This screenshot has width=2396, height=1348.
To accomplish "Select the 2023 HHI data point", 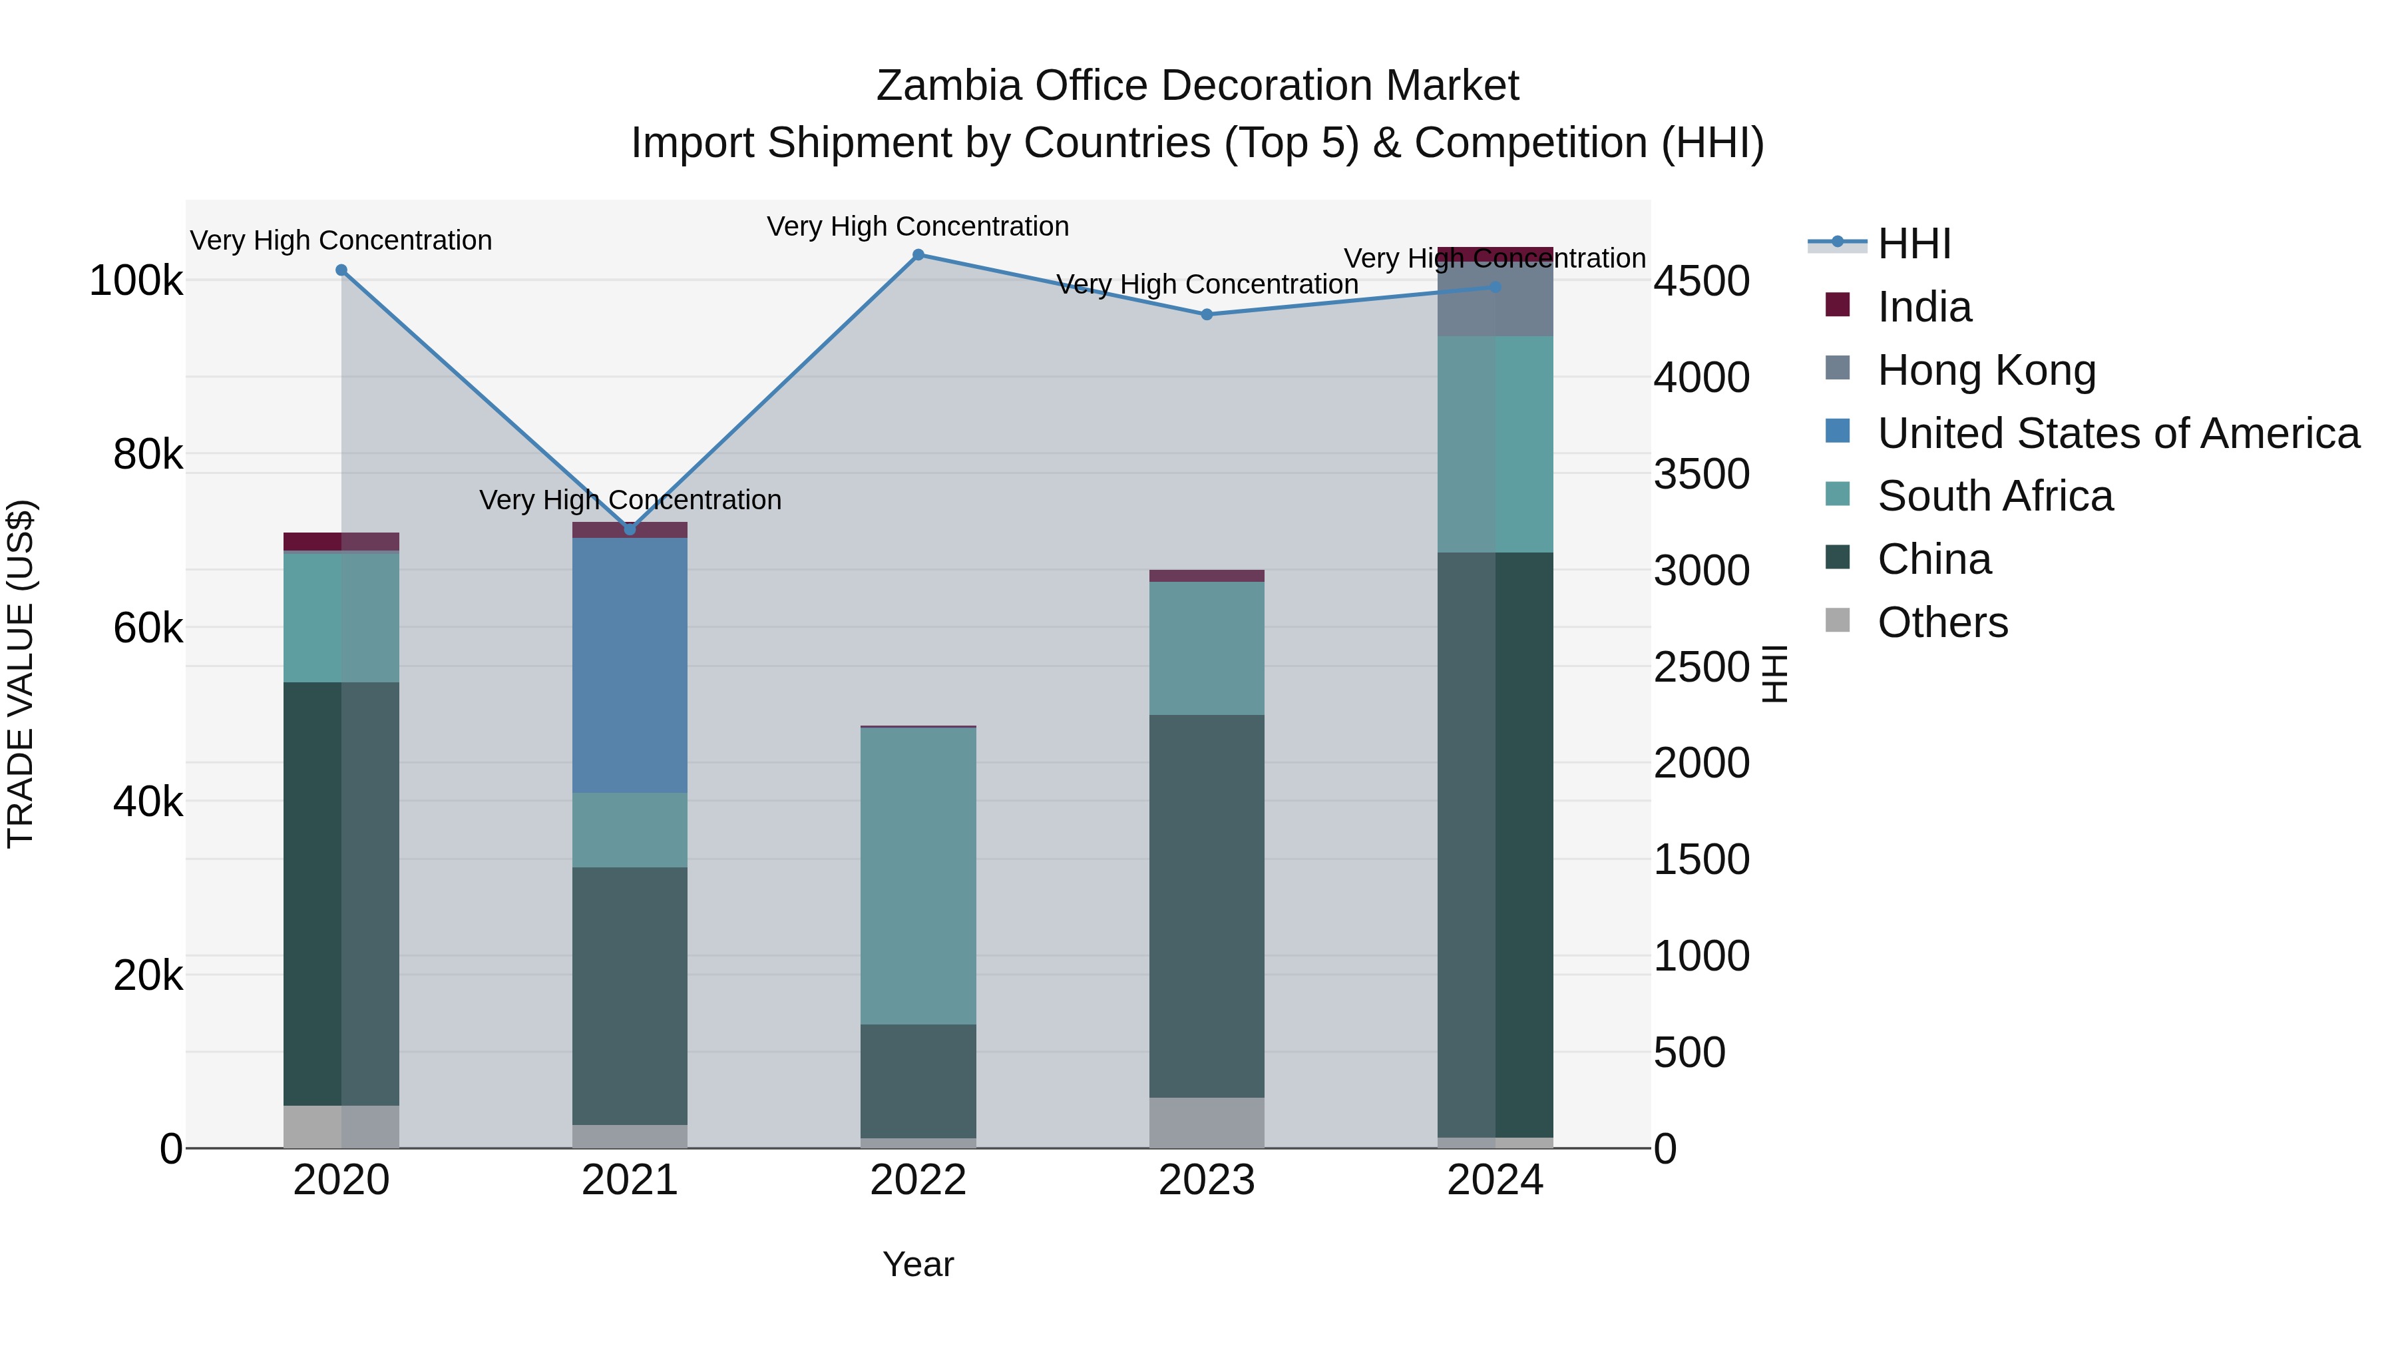I will (x=1207, y=314).
